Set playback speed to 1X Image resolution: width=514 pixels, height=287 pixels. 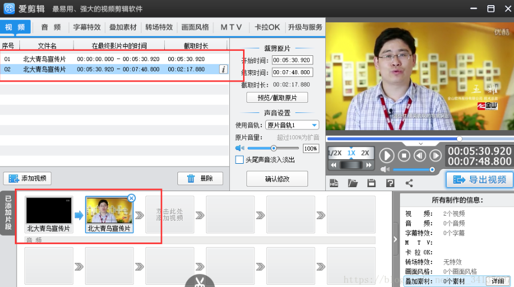coord(351,153)
